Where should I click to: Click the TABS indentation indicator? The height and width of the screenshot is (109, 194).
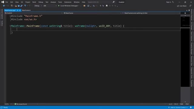click(182, 104)
